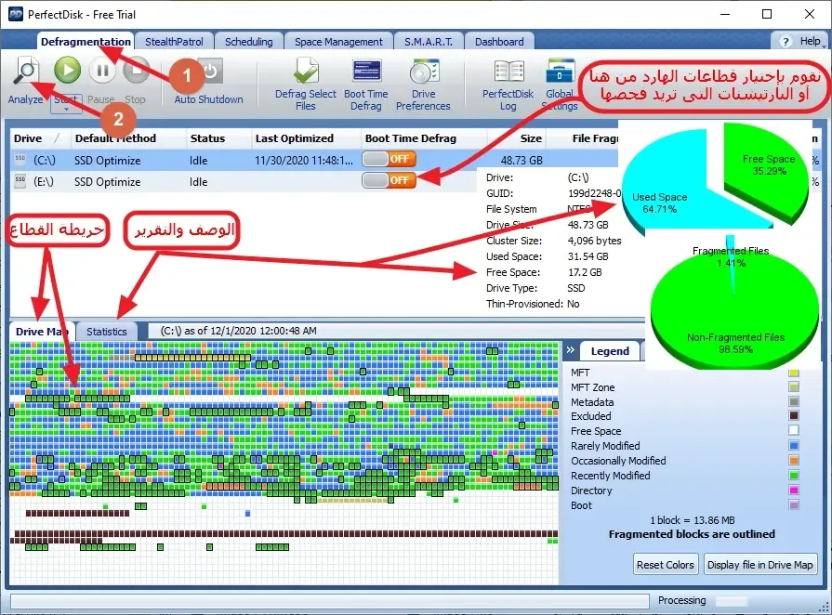
Task: Toggle Boot Time Defrag for drive C:\
Action: [389, 159]
